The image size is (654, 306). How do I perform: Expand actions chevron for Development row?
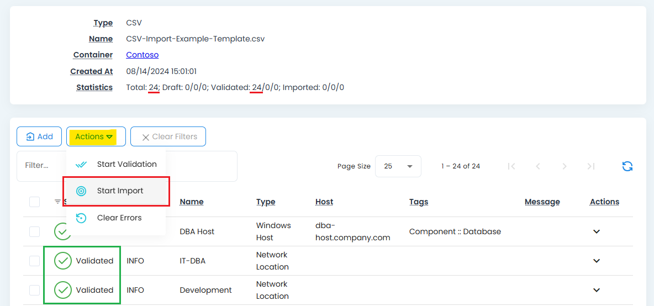596,290
